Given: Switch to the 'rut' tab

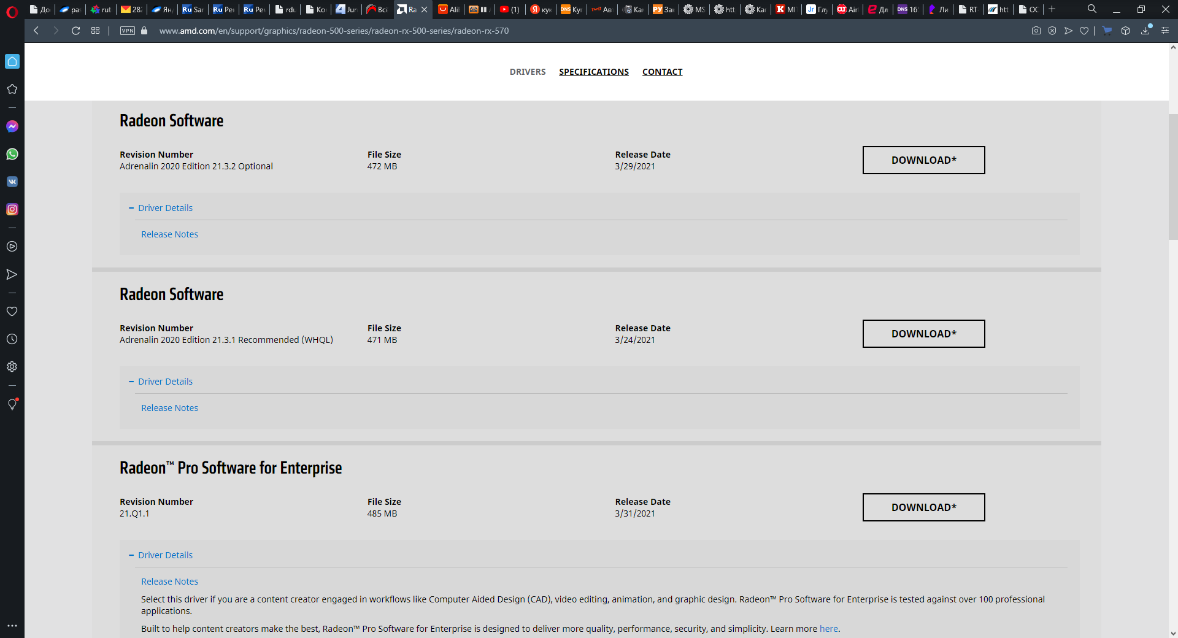Looking at the screenshot, I should [x=101, y=9].
